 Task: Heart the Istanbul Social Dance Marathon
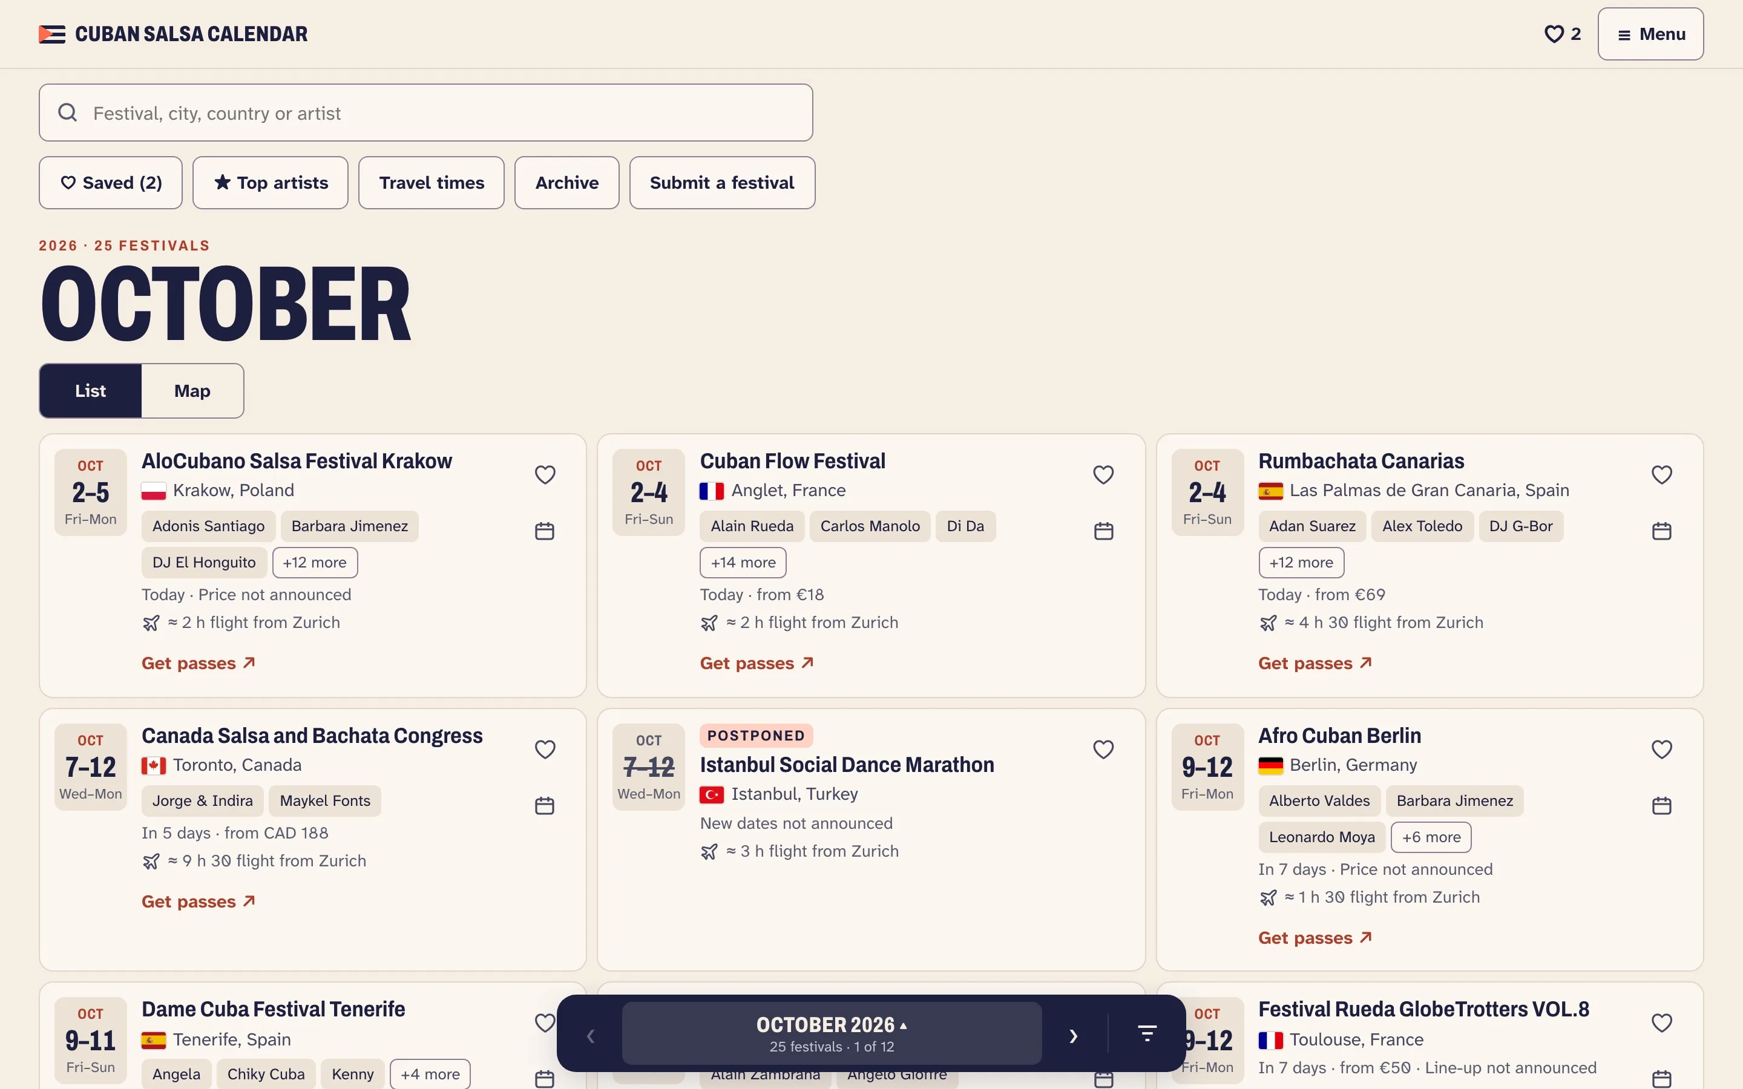(1103, 749)
